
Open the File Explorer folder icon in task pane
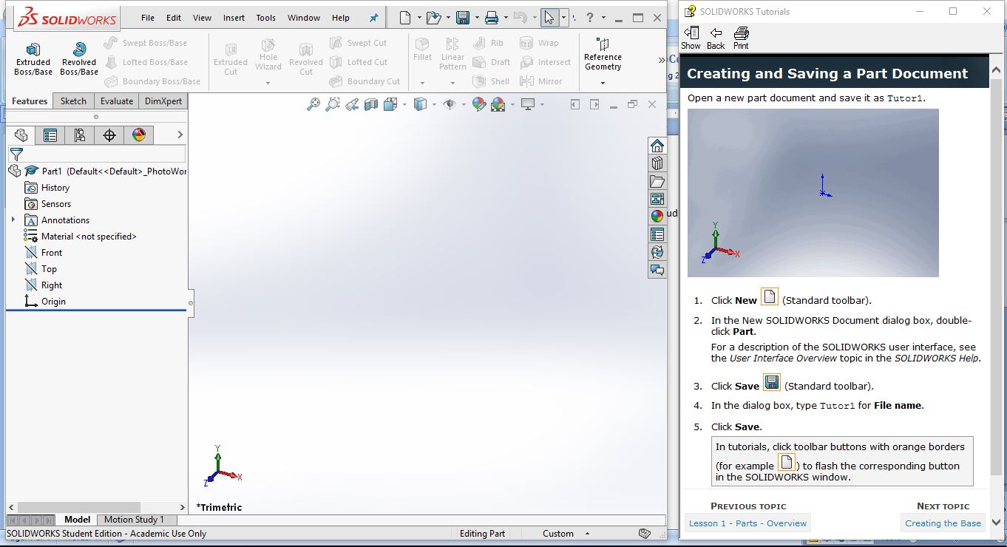pos(657,181)
